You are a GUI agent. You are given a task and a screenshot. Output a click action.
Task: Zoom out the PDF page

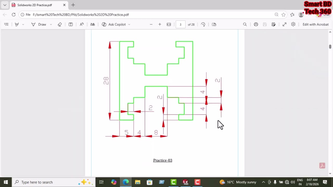[151, 24]
